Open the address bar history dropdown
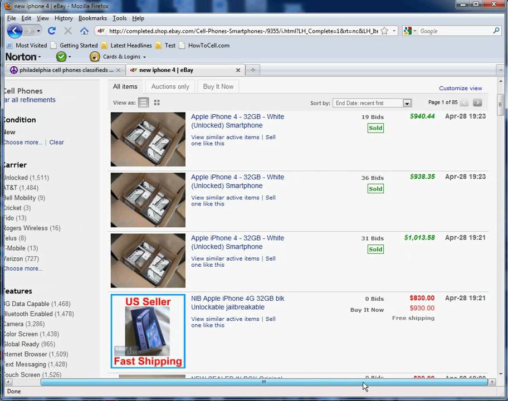 click(394, 31)
